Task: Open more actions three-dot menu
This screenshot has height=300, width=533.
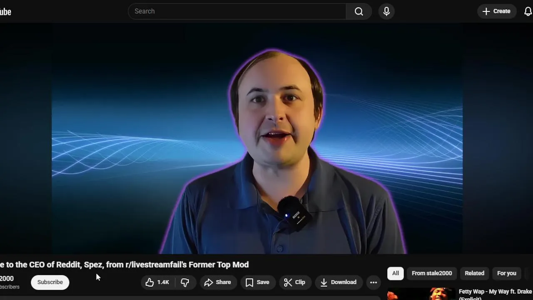Action: point(374,282)
